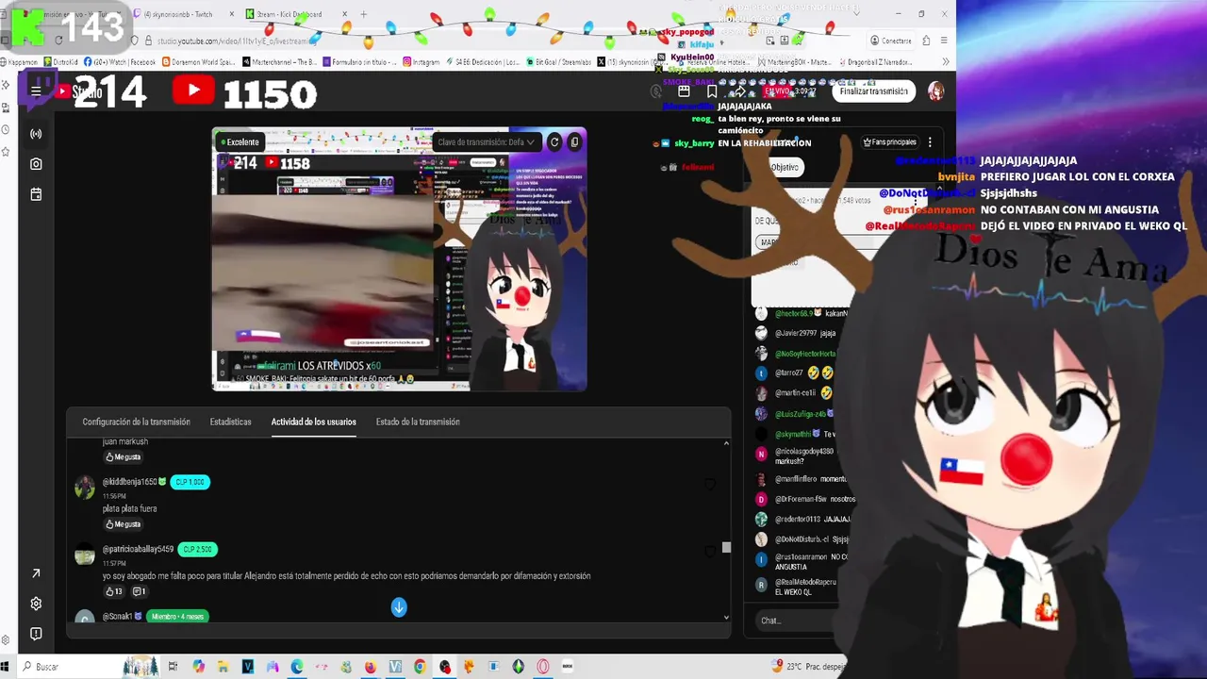The height and width of the screenshot is (679, 1207).
Task: Click the Finalizar transmisión button
Action: point(874,91)
